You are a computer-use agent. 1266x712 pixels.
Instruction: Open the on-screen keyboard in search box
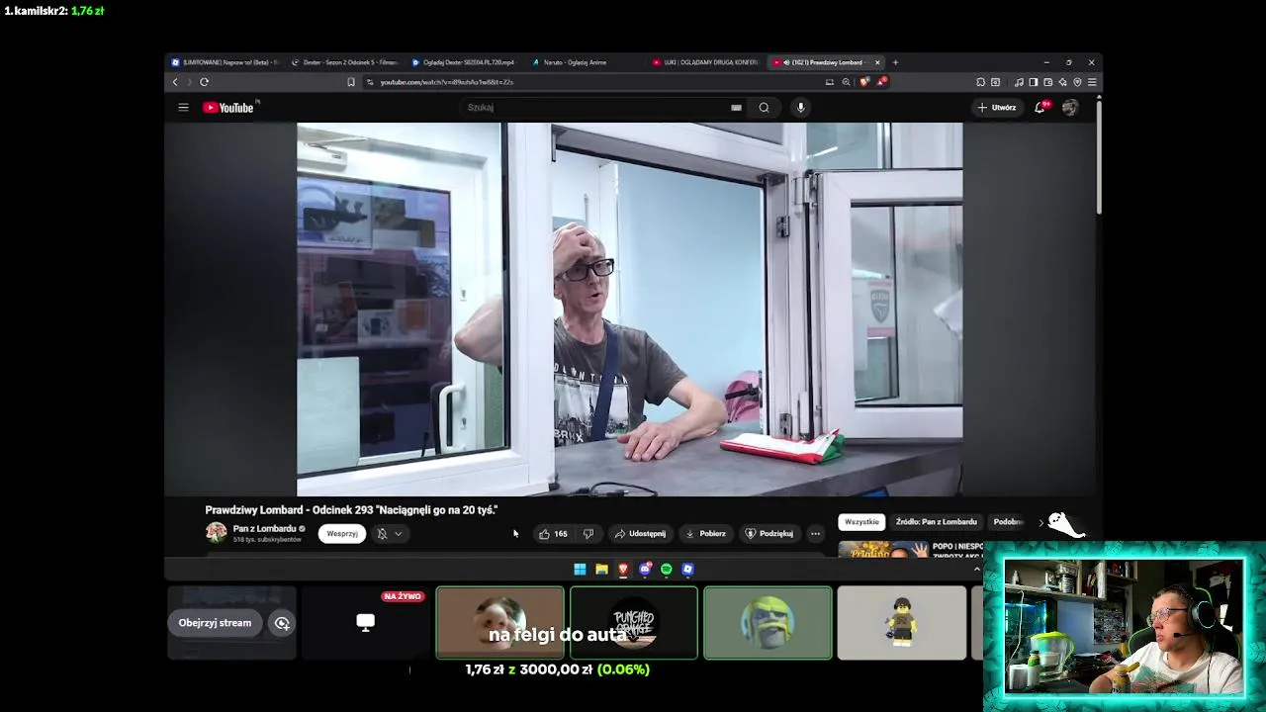736,107
